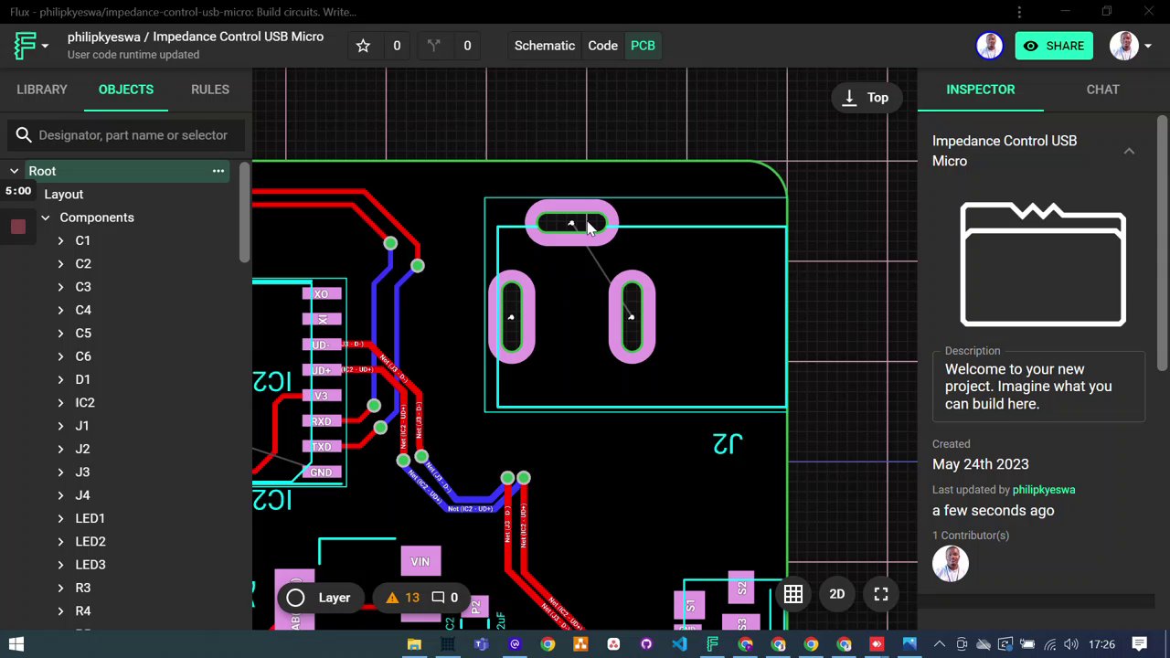Open the Layer selector button
The image size is (1170, 658).
click(318, 598)
